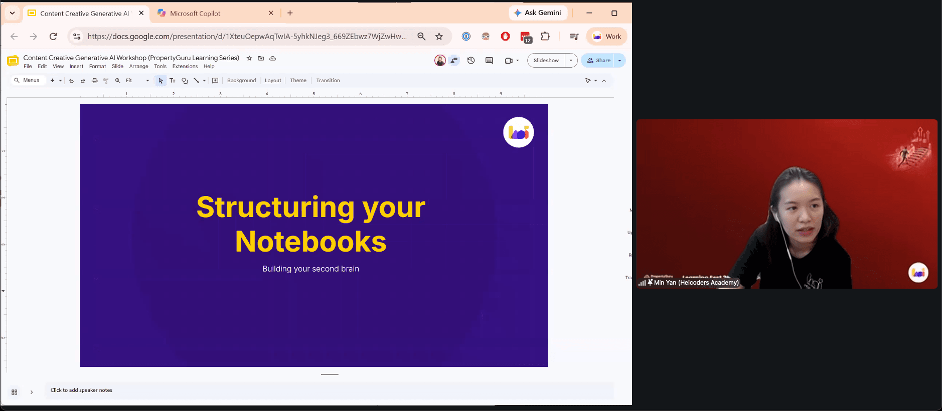942x411 pixels.
Task: Check the cloud document status icon
Action: 273,58
